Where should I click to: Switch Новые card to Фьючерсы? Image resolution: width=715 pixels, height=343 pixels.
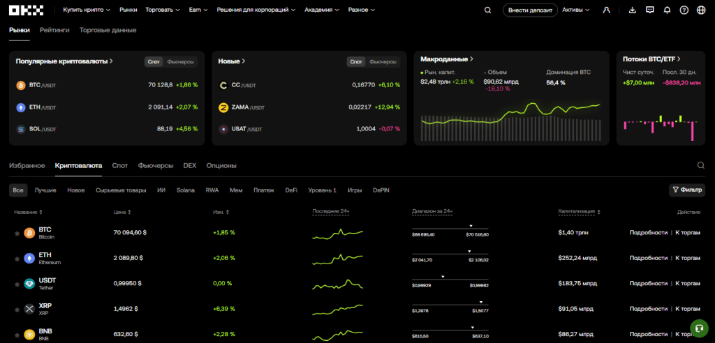coord(383,61)
